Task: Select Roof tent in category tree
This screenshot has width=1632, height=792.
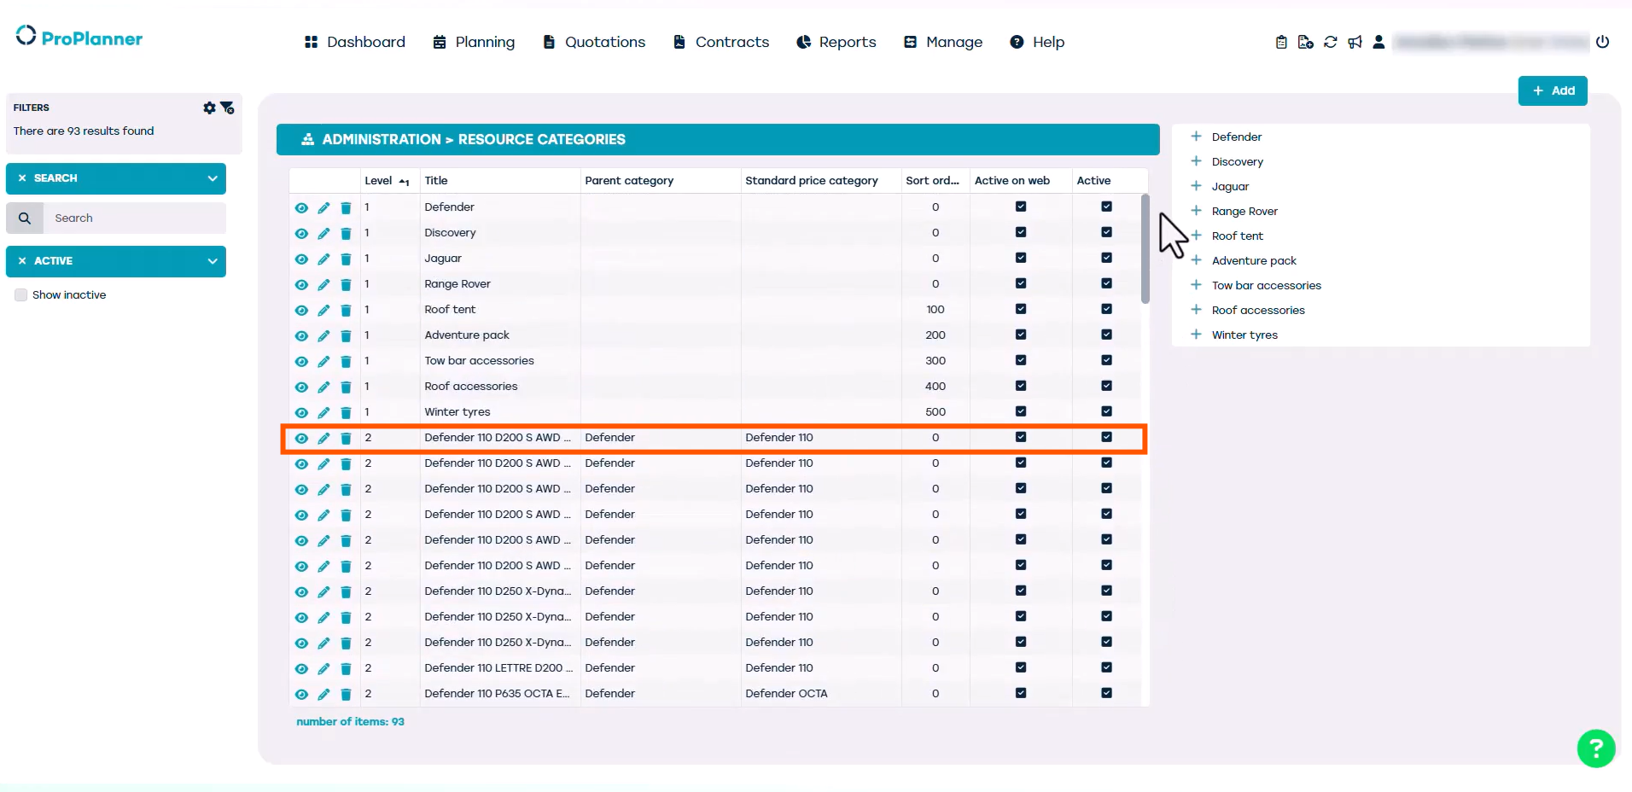Action: coord(1238,236)
